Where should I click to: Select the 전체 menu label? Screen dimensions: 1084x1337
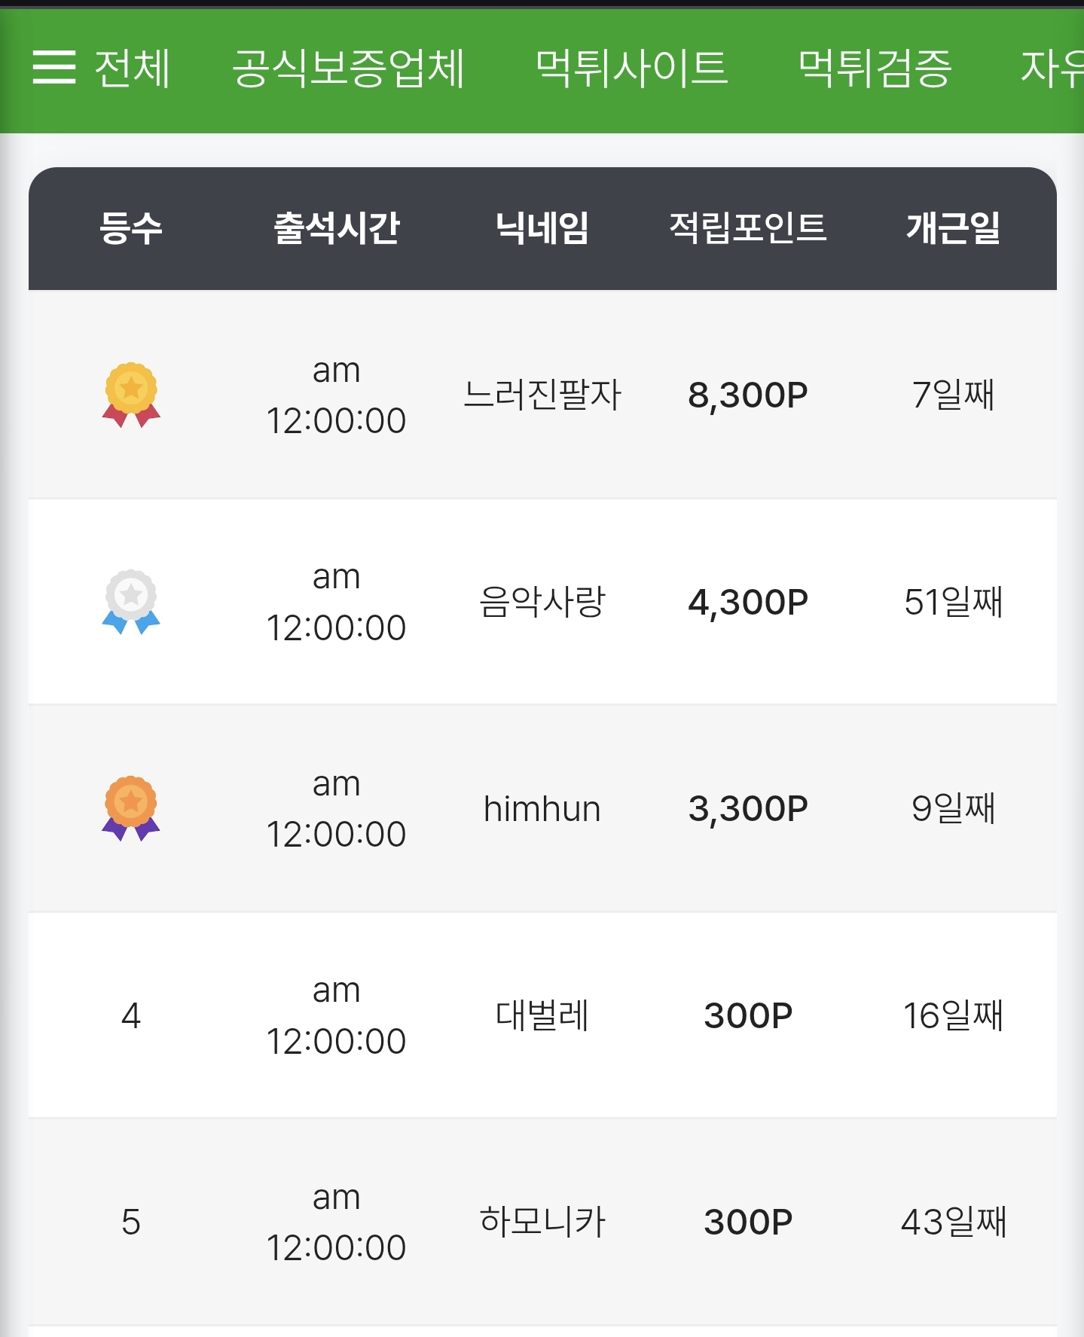[133, 68]
